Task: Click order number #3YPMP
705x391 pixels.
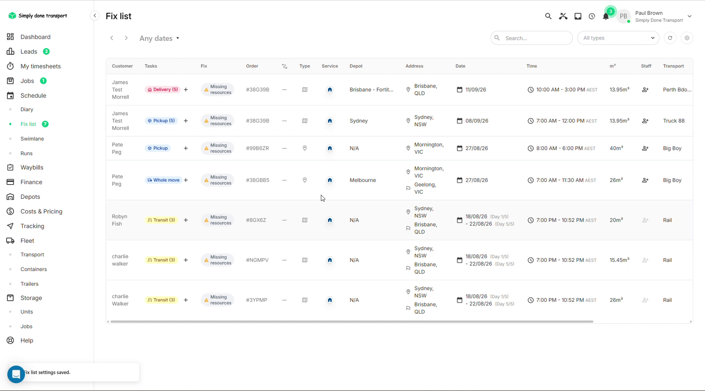Action: [x=257, y=300]
